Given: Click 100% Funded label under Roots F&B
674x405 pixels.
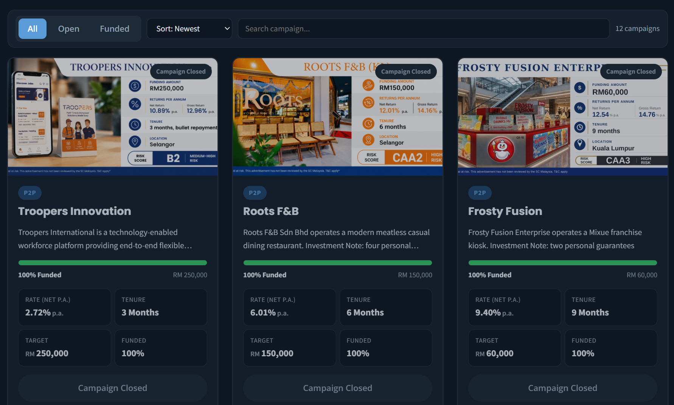Looking at the screenshot, I should pyautogui.click(x=265, y=275).
